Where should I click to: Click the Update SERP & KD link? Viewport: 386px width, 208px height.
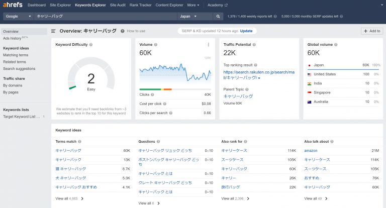pyautogui.click(x=246, y=31)
